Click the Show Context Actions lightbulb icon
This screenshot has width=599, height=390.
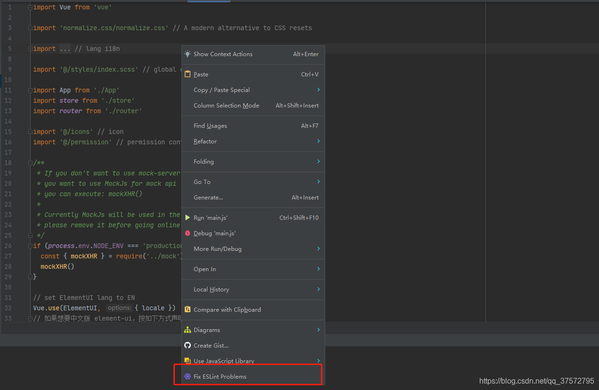188,54
